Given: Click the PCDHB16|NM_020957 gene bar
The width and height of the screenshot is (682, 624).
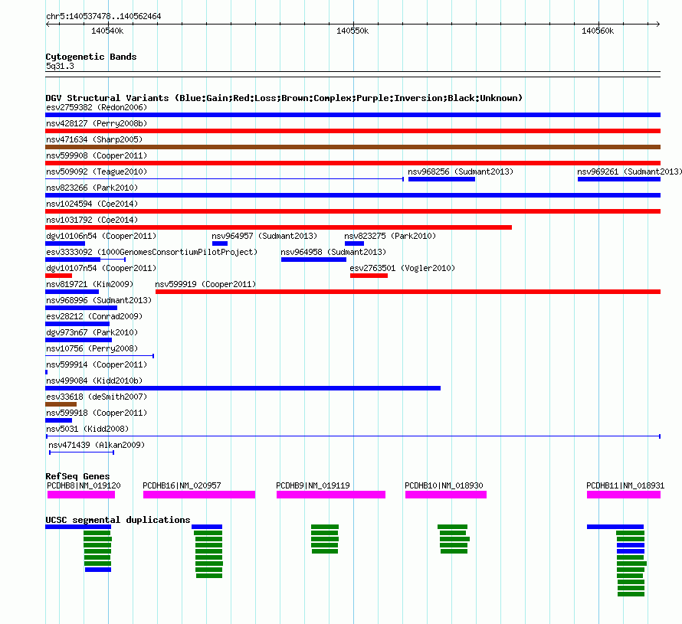Looking at the screenshot, I should [x=199, y=495].
